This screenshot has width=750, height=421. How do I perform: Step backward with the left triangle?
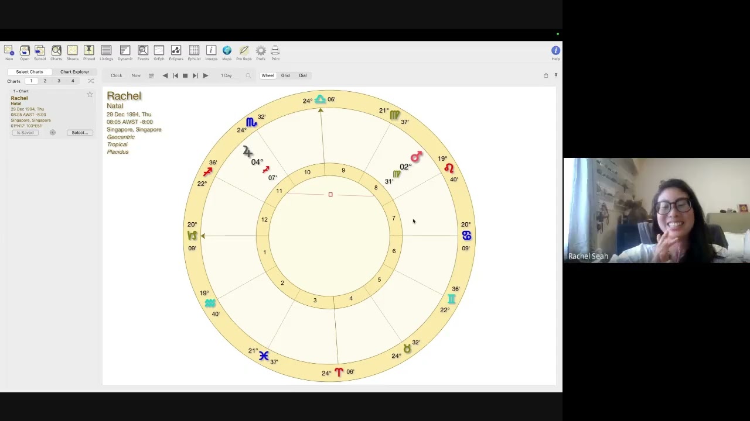click(x=165, y=75)
